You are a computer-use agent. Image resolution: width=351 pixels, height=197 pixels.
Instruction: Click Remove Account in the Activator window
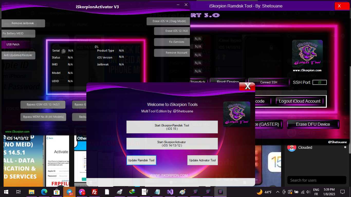tap(172, 53)
